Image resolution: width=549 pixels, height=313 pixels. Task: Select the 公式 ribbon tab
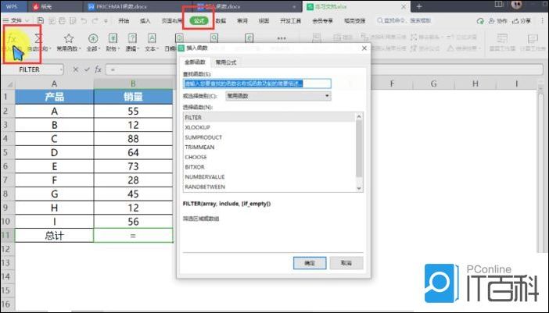[199, 21]
